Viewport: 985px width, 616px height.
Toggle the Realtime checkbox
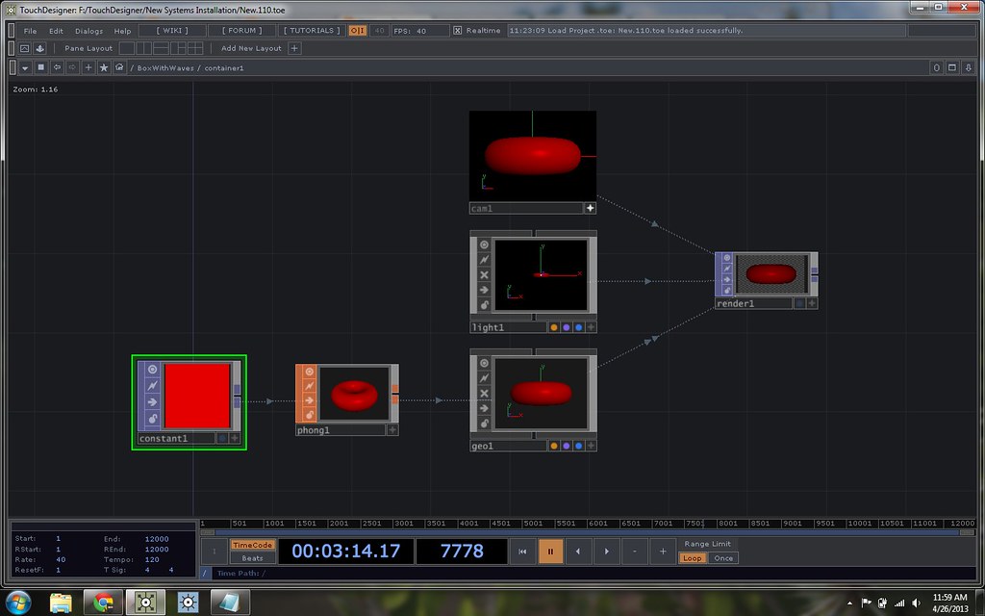coord(458,31)
